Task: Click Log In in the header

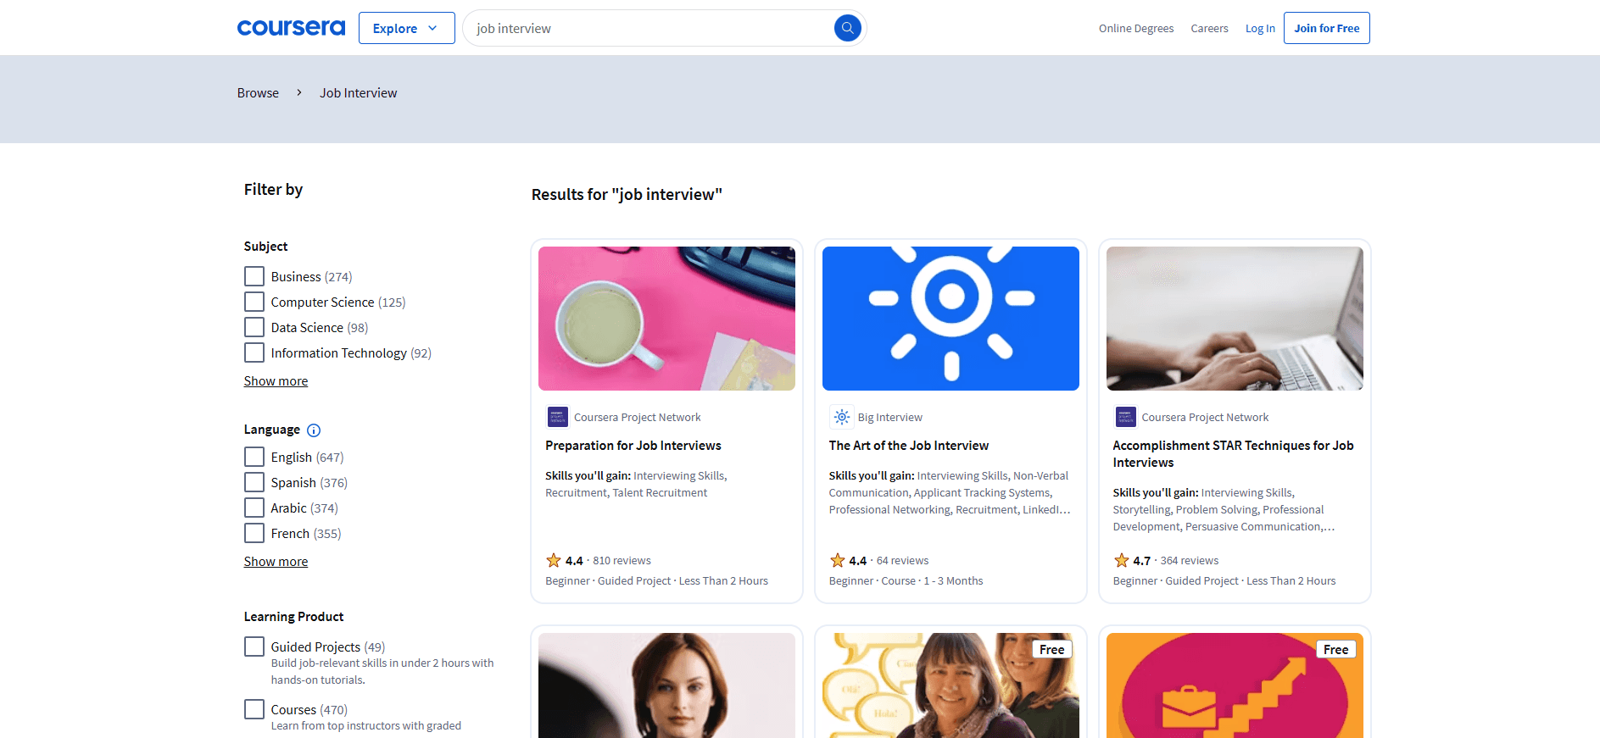Action: click(x=1260, y=29)
